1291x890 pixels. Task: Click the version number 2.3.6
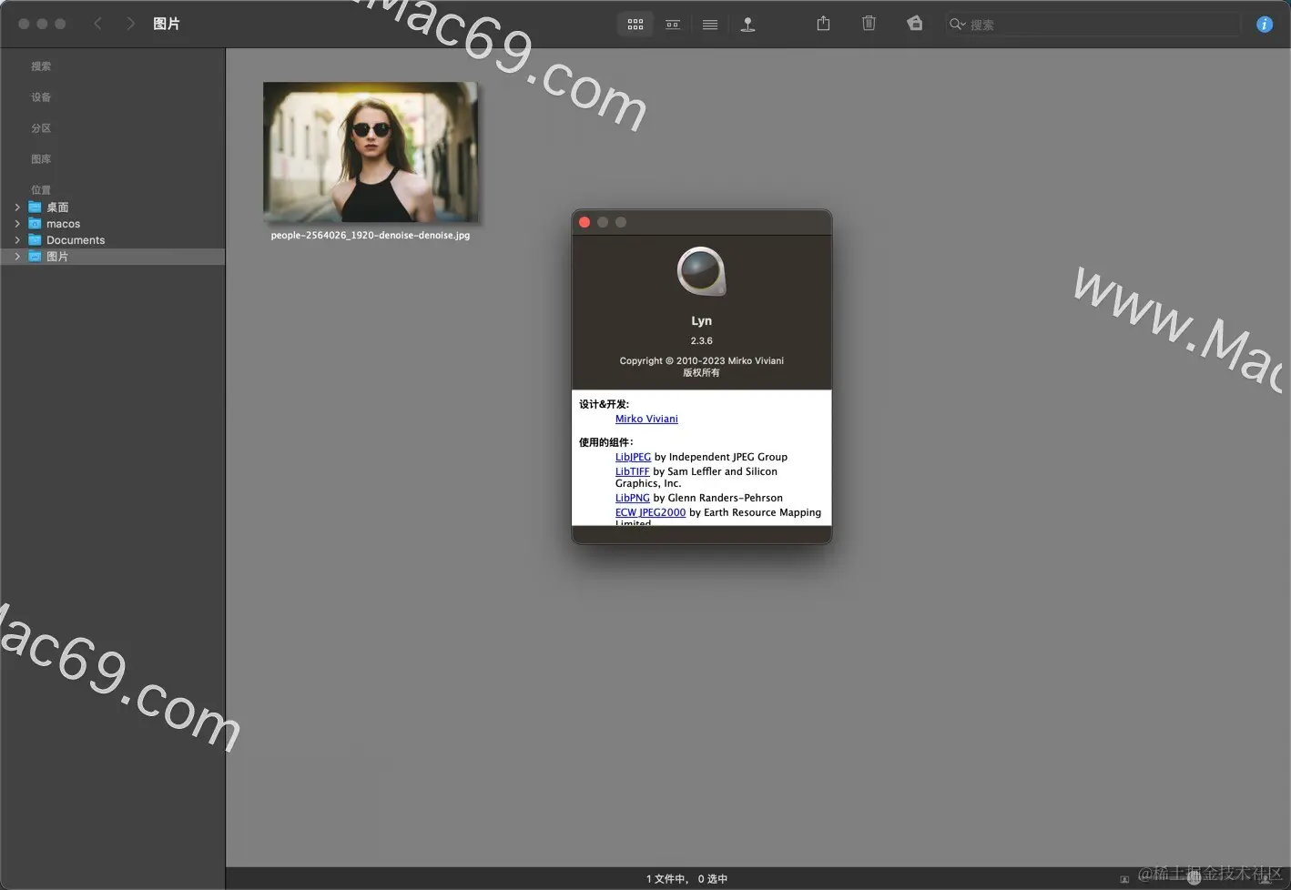point(701,341)
